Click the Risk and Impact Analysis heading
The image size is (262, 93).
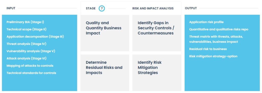(153, 8)
